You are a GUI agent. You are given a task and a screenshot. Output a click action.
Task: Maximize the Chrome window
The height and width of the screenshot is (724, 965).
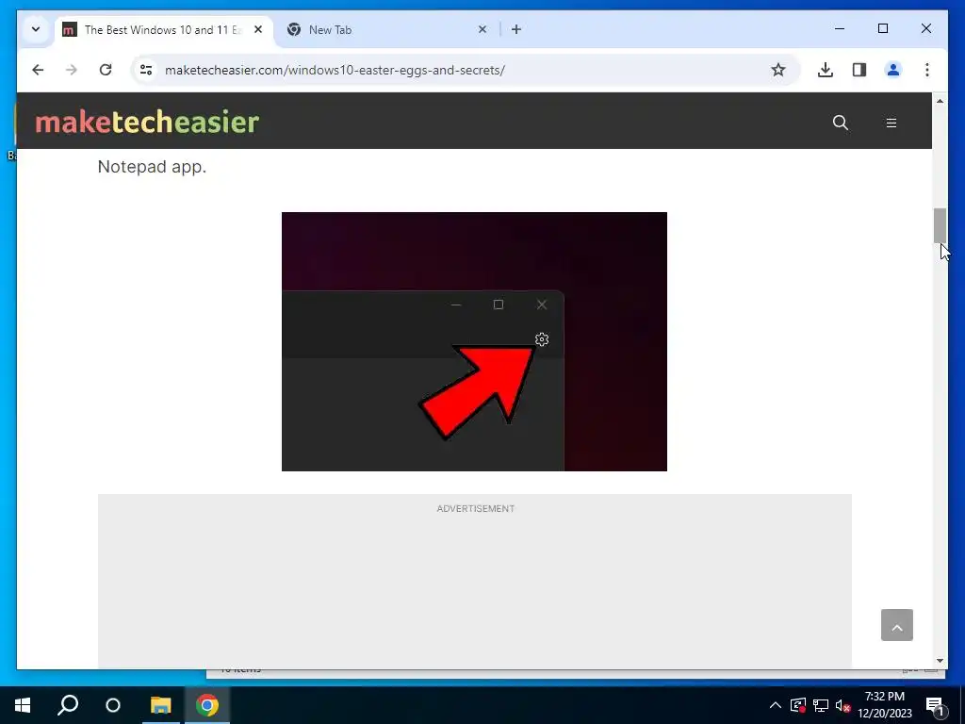point(882,28)
